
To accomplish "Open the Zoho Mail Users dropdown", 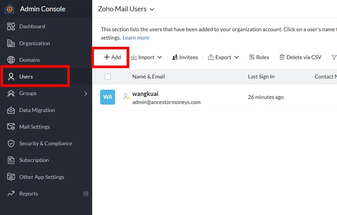I will point(152,9).
